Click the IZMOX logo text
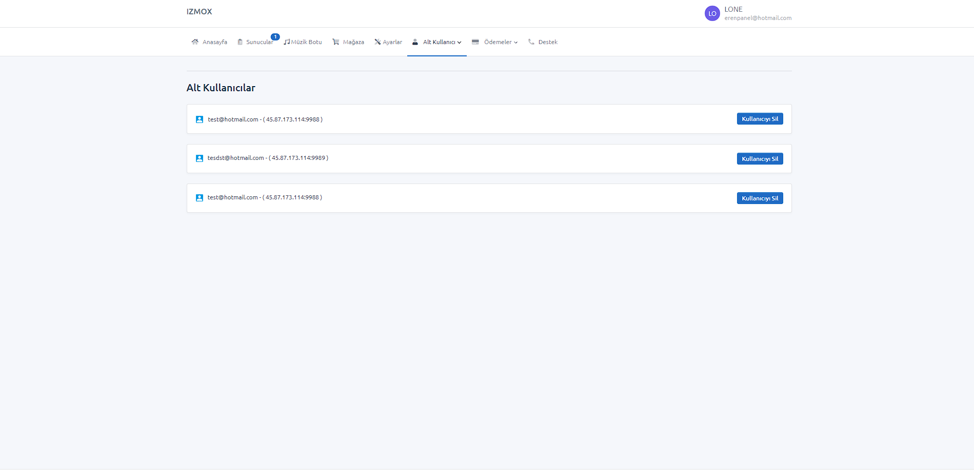 tap(199, 12)
